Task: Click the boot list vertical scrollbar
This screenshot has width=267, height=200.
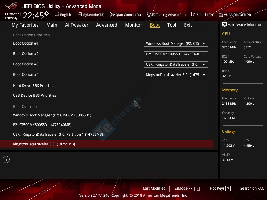Action: click(x=216, y=112)
